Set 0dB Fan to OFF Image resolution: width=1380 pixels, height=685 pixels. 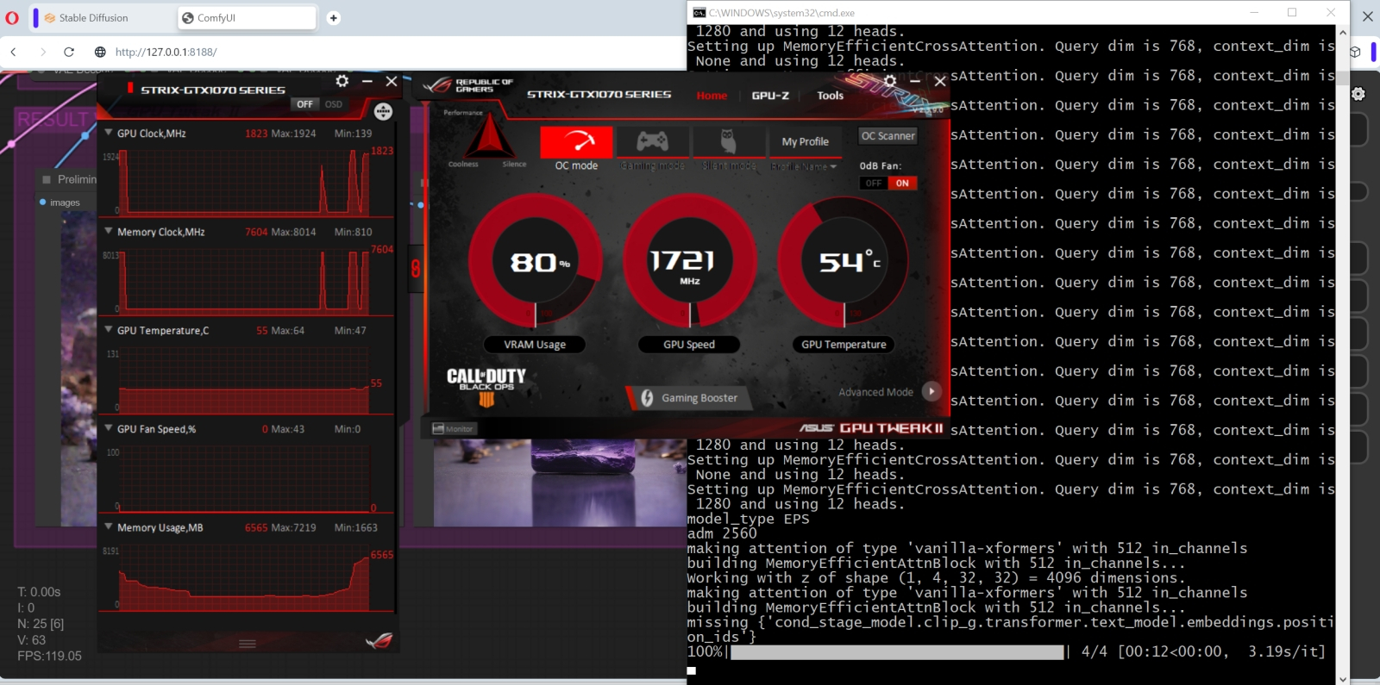pos(874,184)
